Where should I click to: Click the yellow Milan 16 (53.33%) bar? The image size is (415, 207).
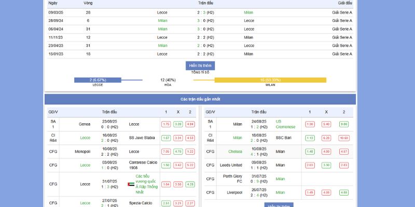270,80
